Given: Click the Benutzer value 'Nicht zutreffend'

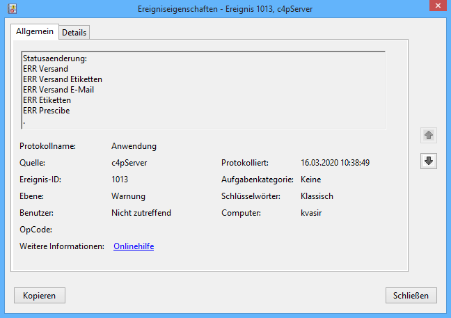Looking at the screenshot, I should (141, 213).
